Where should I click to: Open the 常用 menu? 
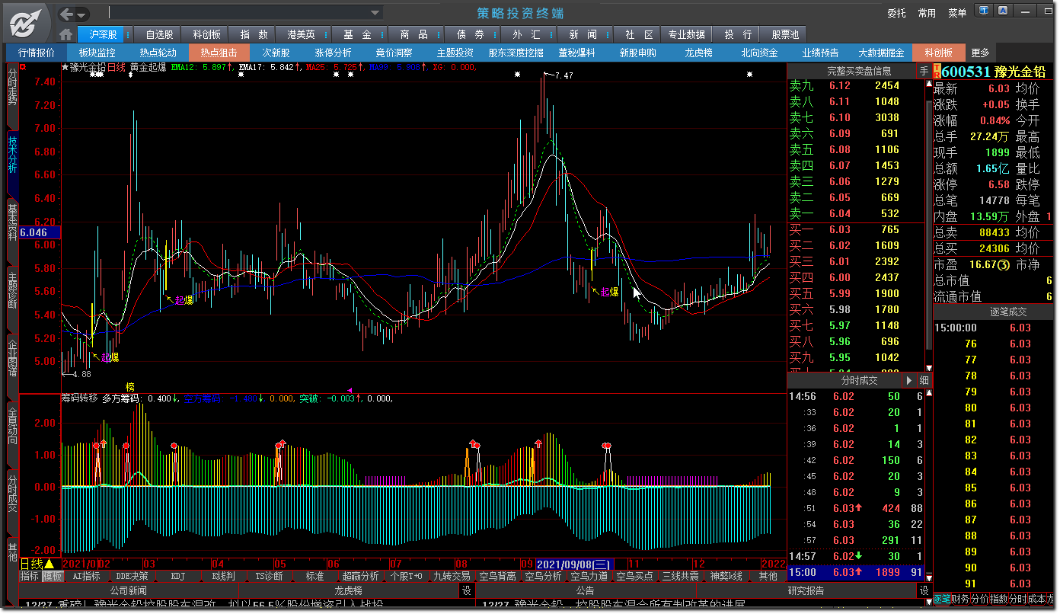[x=927, y=13]
